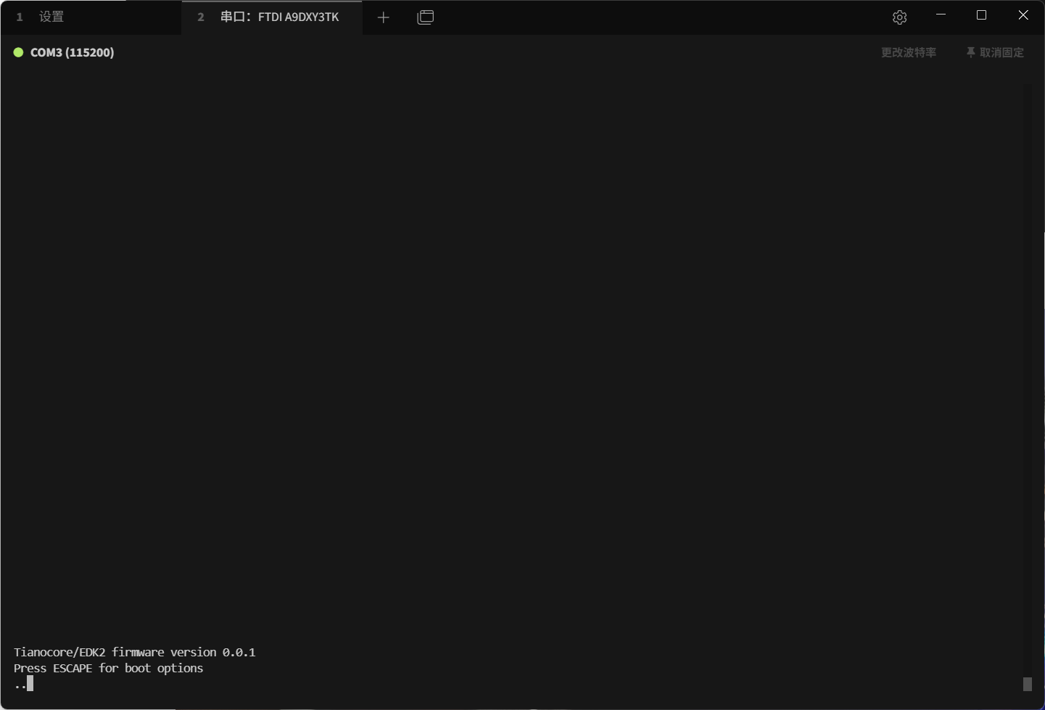Close the terminal application window

coord(1023,15)
